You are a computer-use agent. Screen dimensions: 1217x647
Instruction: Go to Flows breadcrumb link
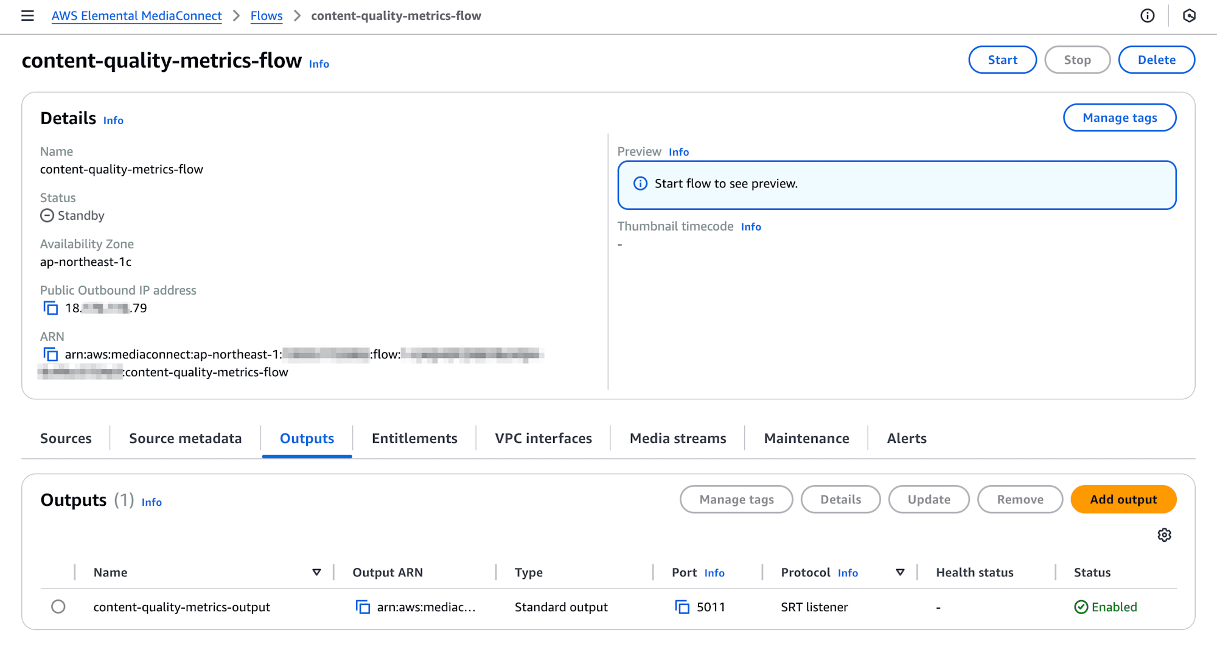(x=267, y=16)
